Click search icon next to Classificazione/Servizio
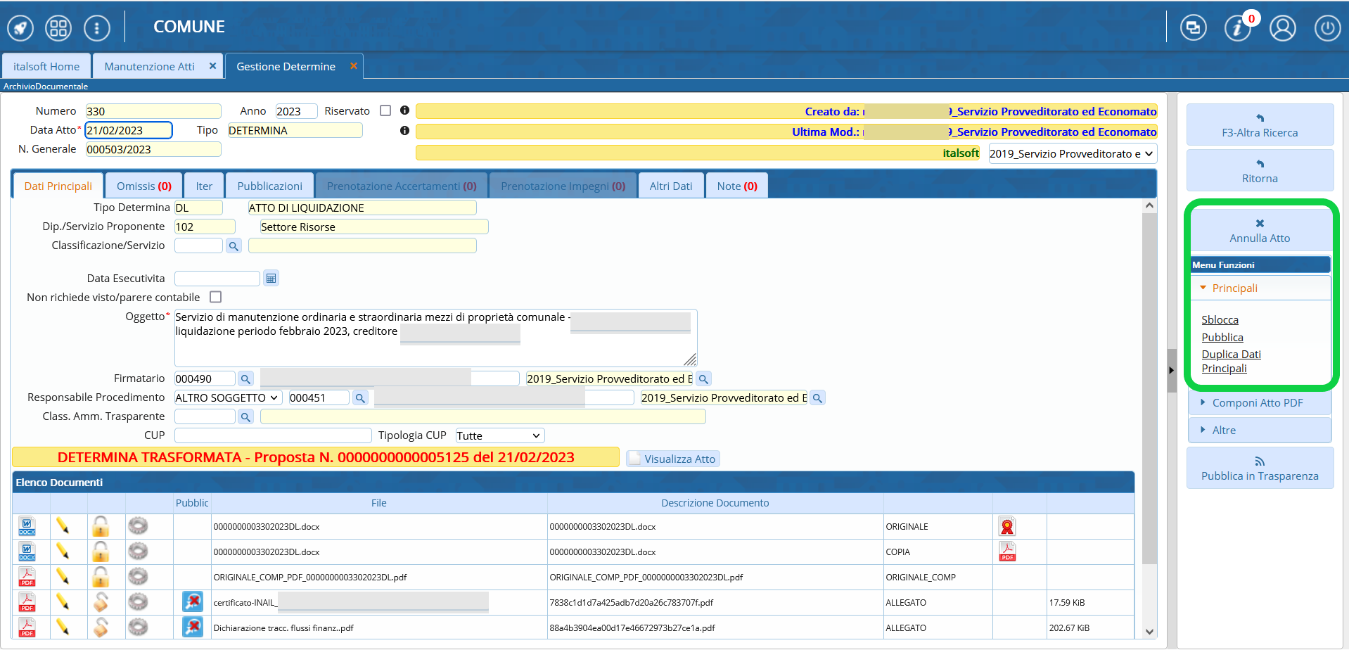1349x650 pixels. tap(234, 246)
